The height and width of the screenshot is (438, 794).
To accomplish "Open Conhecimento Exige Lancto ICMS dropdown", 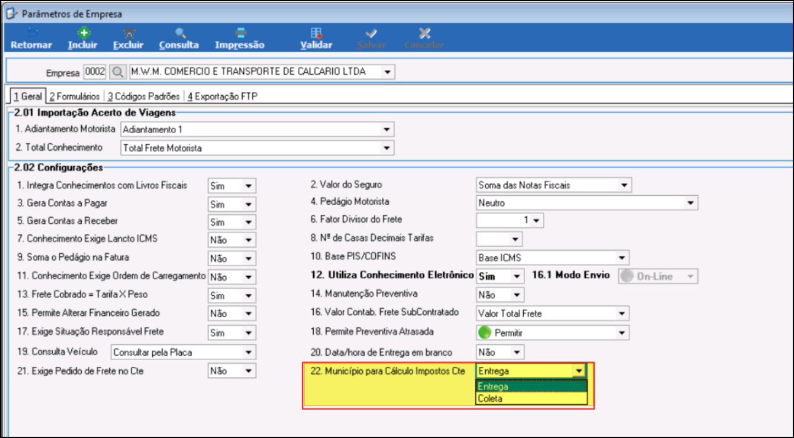I will point(249,240).
